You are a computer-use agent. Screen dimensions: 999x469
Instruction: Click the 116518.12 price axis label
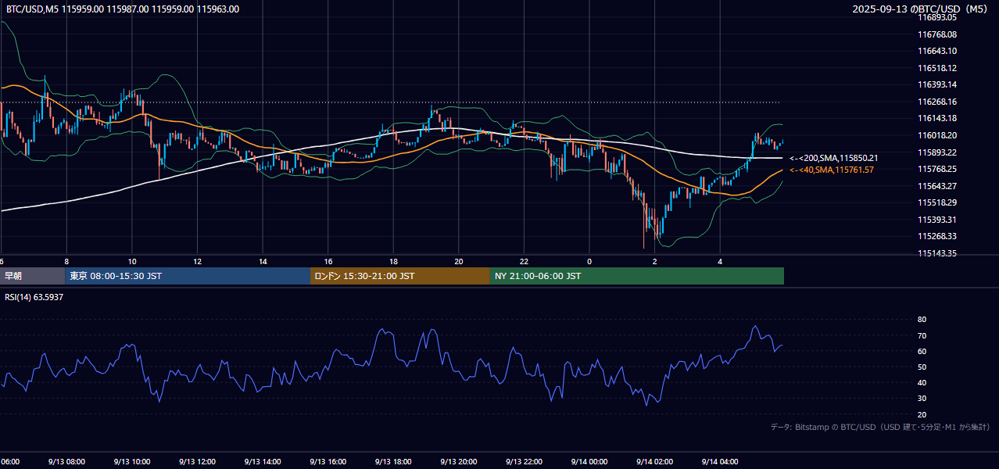click(937, 68)
